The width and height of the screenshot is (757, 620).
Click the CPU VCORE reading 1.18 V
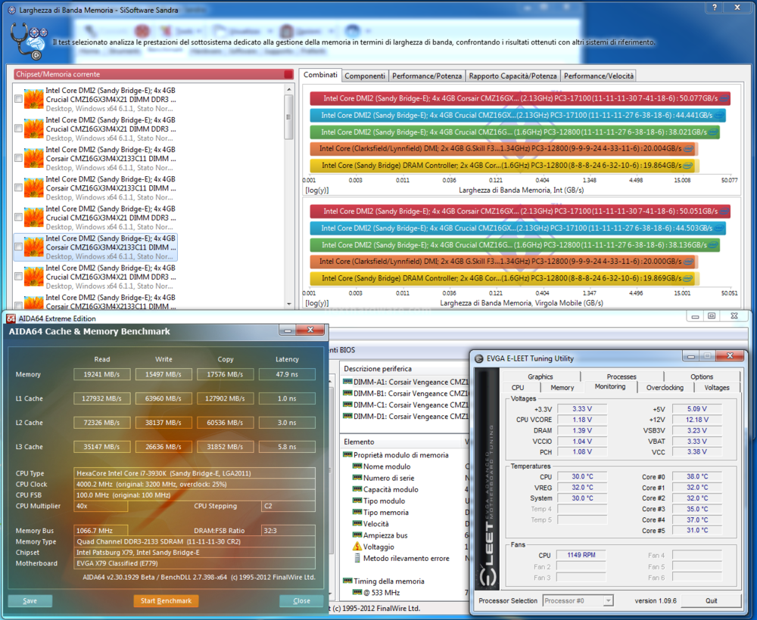point(582,420)
